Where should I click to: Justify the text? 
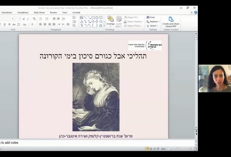[54, 24]
